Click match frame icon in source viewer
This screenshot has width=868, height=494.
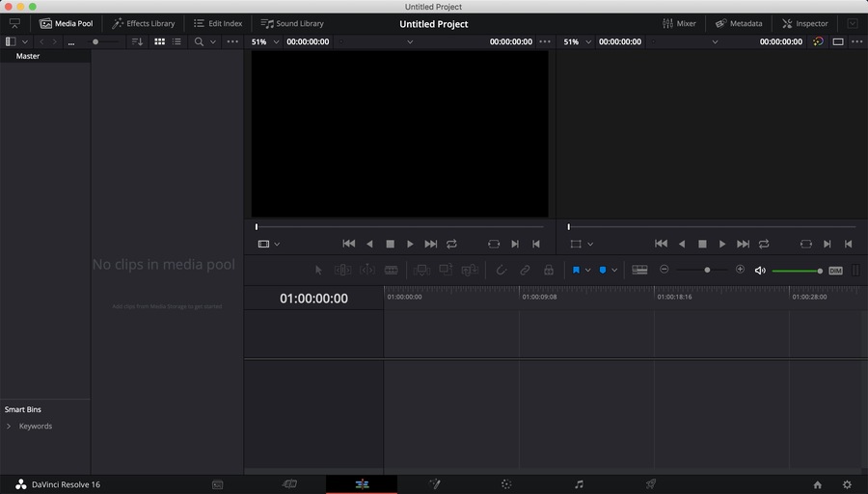coord(494,244)
